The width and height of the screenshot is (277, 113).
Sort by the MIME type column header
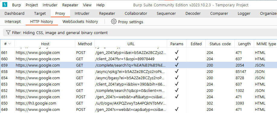point(265,44)
